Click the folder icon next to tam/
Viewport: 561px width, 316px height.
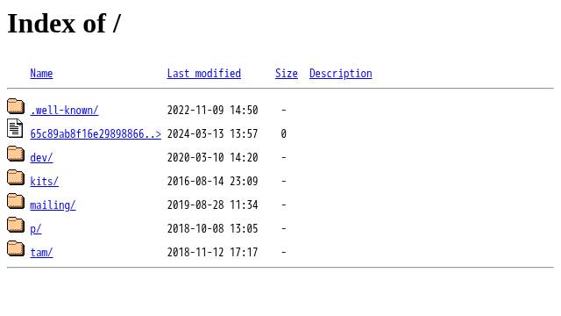click(x=16, y=248)
